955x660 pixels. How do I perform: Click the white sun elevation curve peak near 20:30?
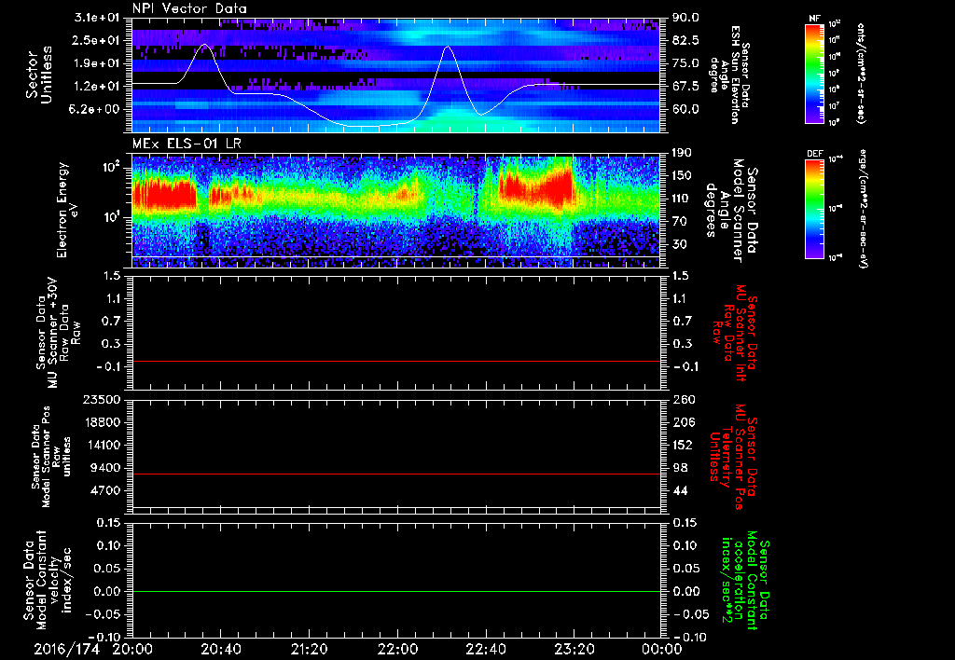(204, 45)
